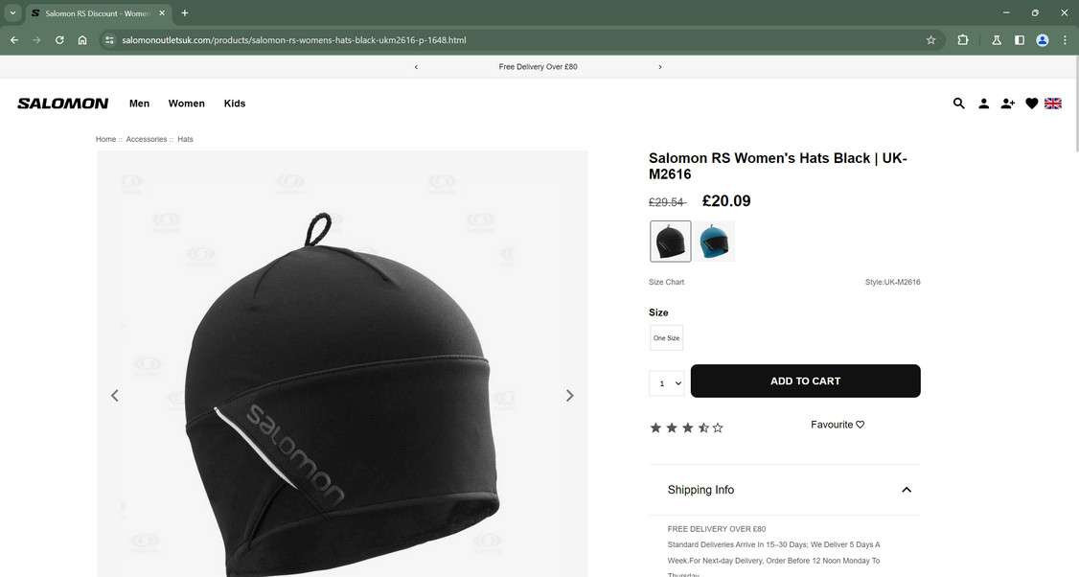Open the Kids menu
Screen dimensions: 1079x577
point(235,104)
